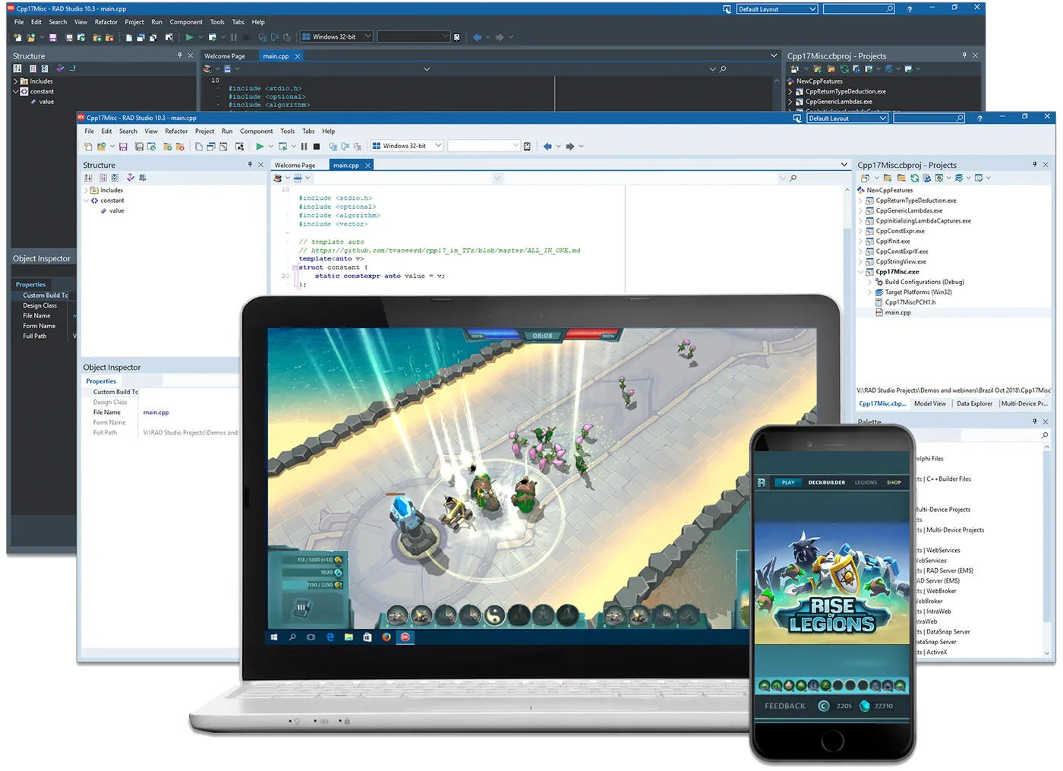
Task: Switch to the Data Explorer tab
Action: pos(974,403)
